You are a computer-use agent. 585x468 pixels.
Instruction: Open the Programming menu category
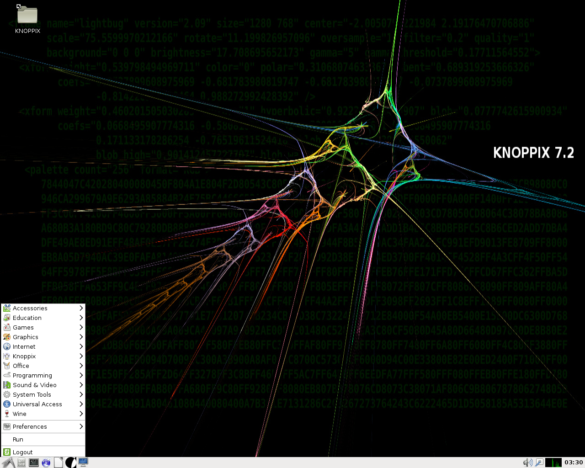(43, 375)
